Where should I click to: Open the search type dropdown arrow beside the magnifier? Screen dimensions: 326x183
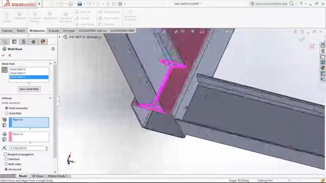[295, 4]
